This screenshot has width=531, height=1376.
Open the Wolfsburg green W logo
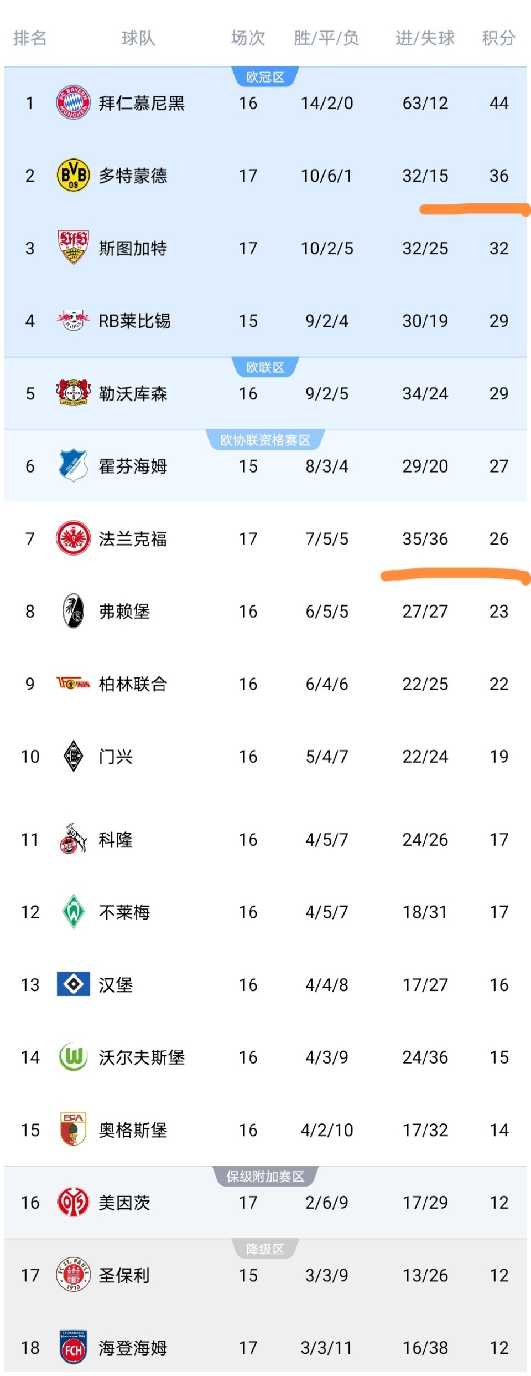pos(73,1057)
